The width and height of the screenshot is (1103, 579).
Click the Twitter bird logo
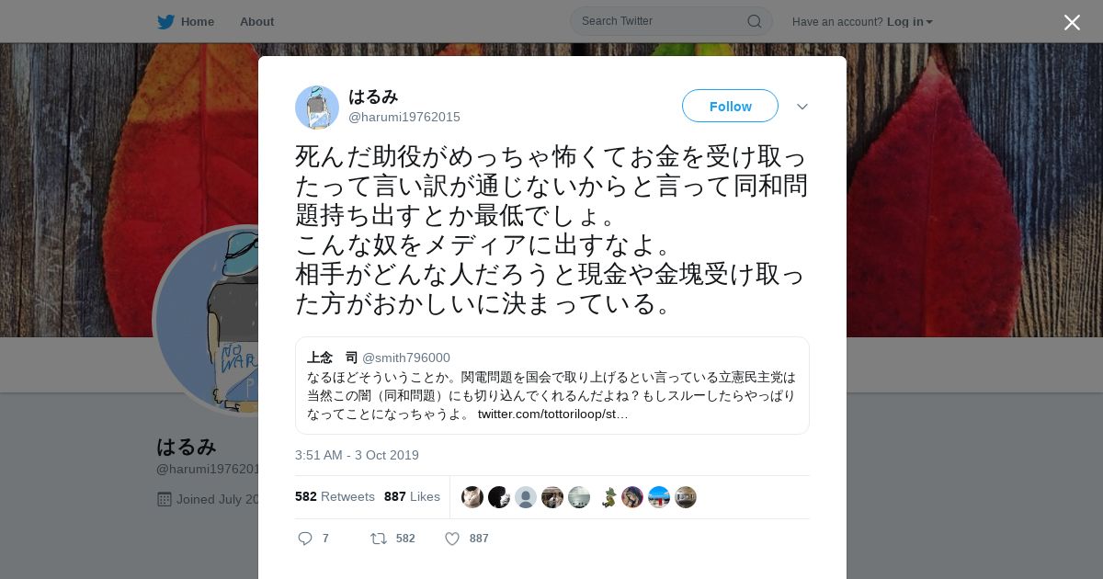coord(165,22)
